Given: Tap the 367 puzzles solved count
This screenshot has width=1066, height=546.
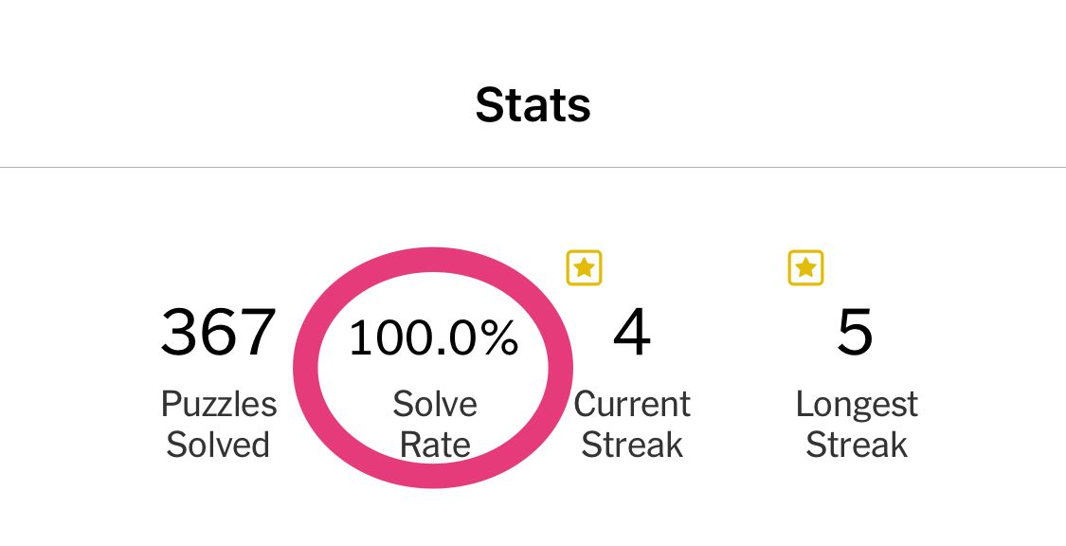Looking at the screenshot, I should point(218,334).
